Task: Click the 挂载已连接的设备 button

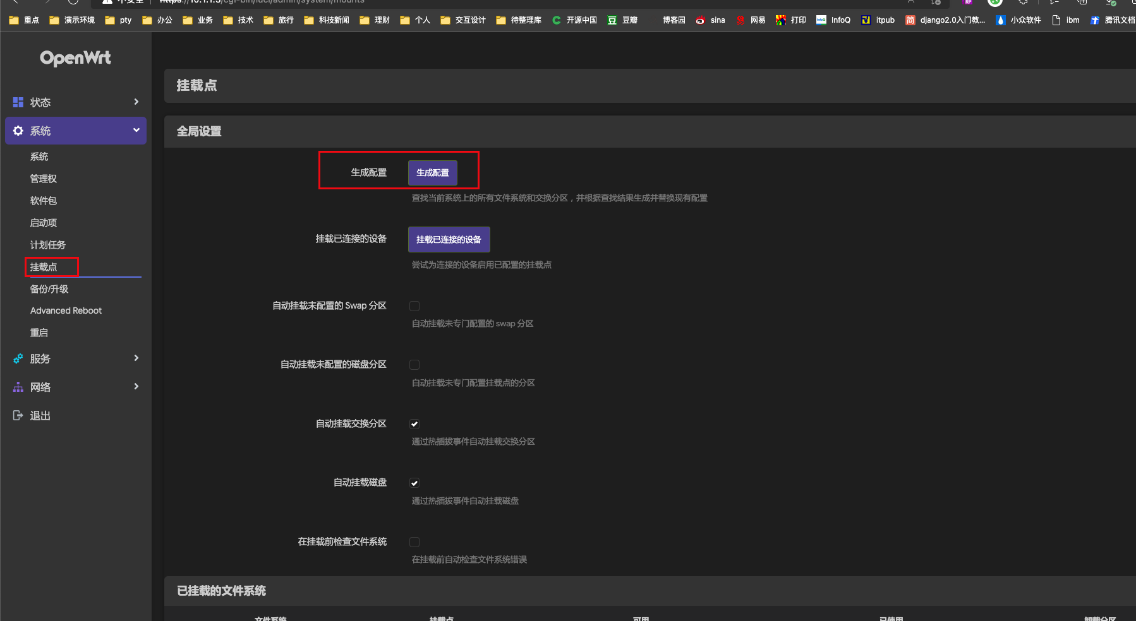Action: coord(449,240)
